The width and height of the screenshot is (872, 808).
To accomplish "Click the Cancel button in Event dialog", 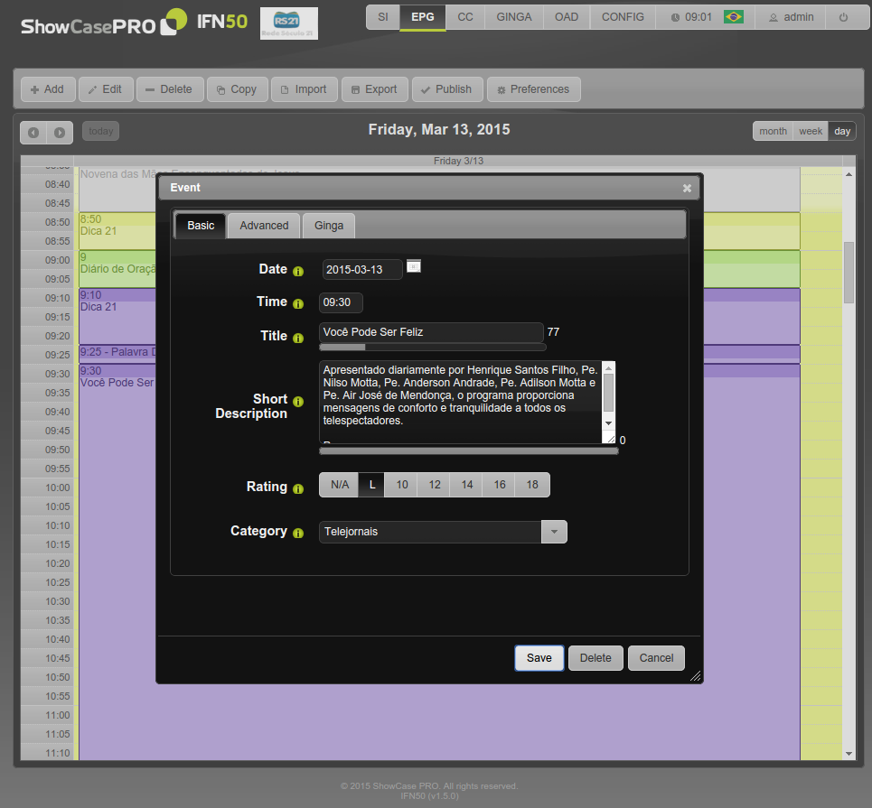I will tap(656, 658).
